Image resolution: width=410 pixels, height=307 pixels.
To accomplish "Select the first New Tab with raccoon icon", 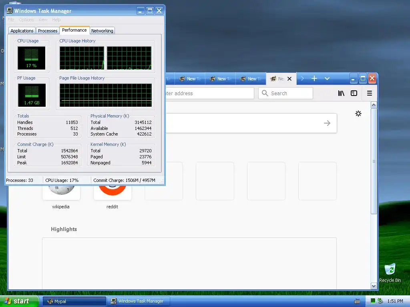I will point(190,79).
